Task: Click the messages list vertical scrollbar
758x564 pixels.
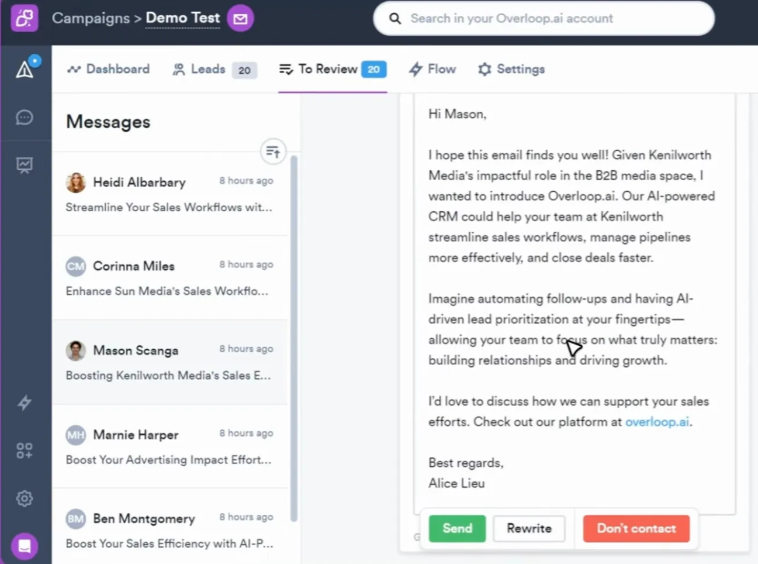Action: click(x=294, y=339)
